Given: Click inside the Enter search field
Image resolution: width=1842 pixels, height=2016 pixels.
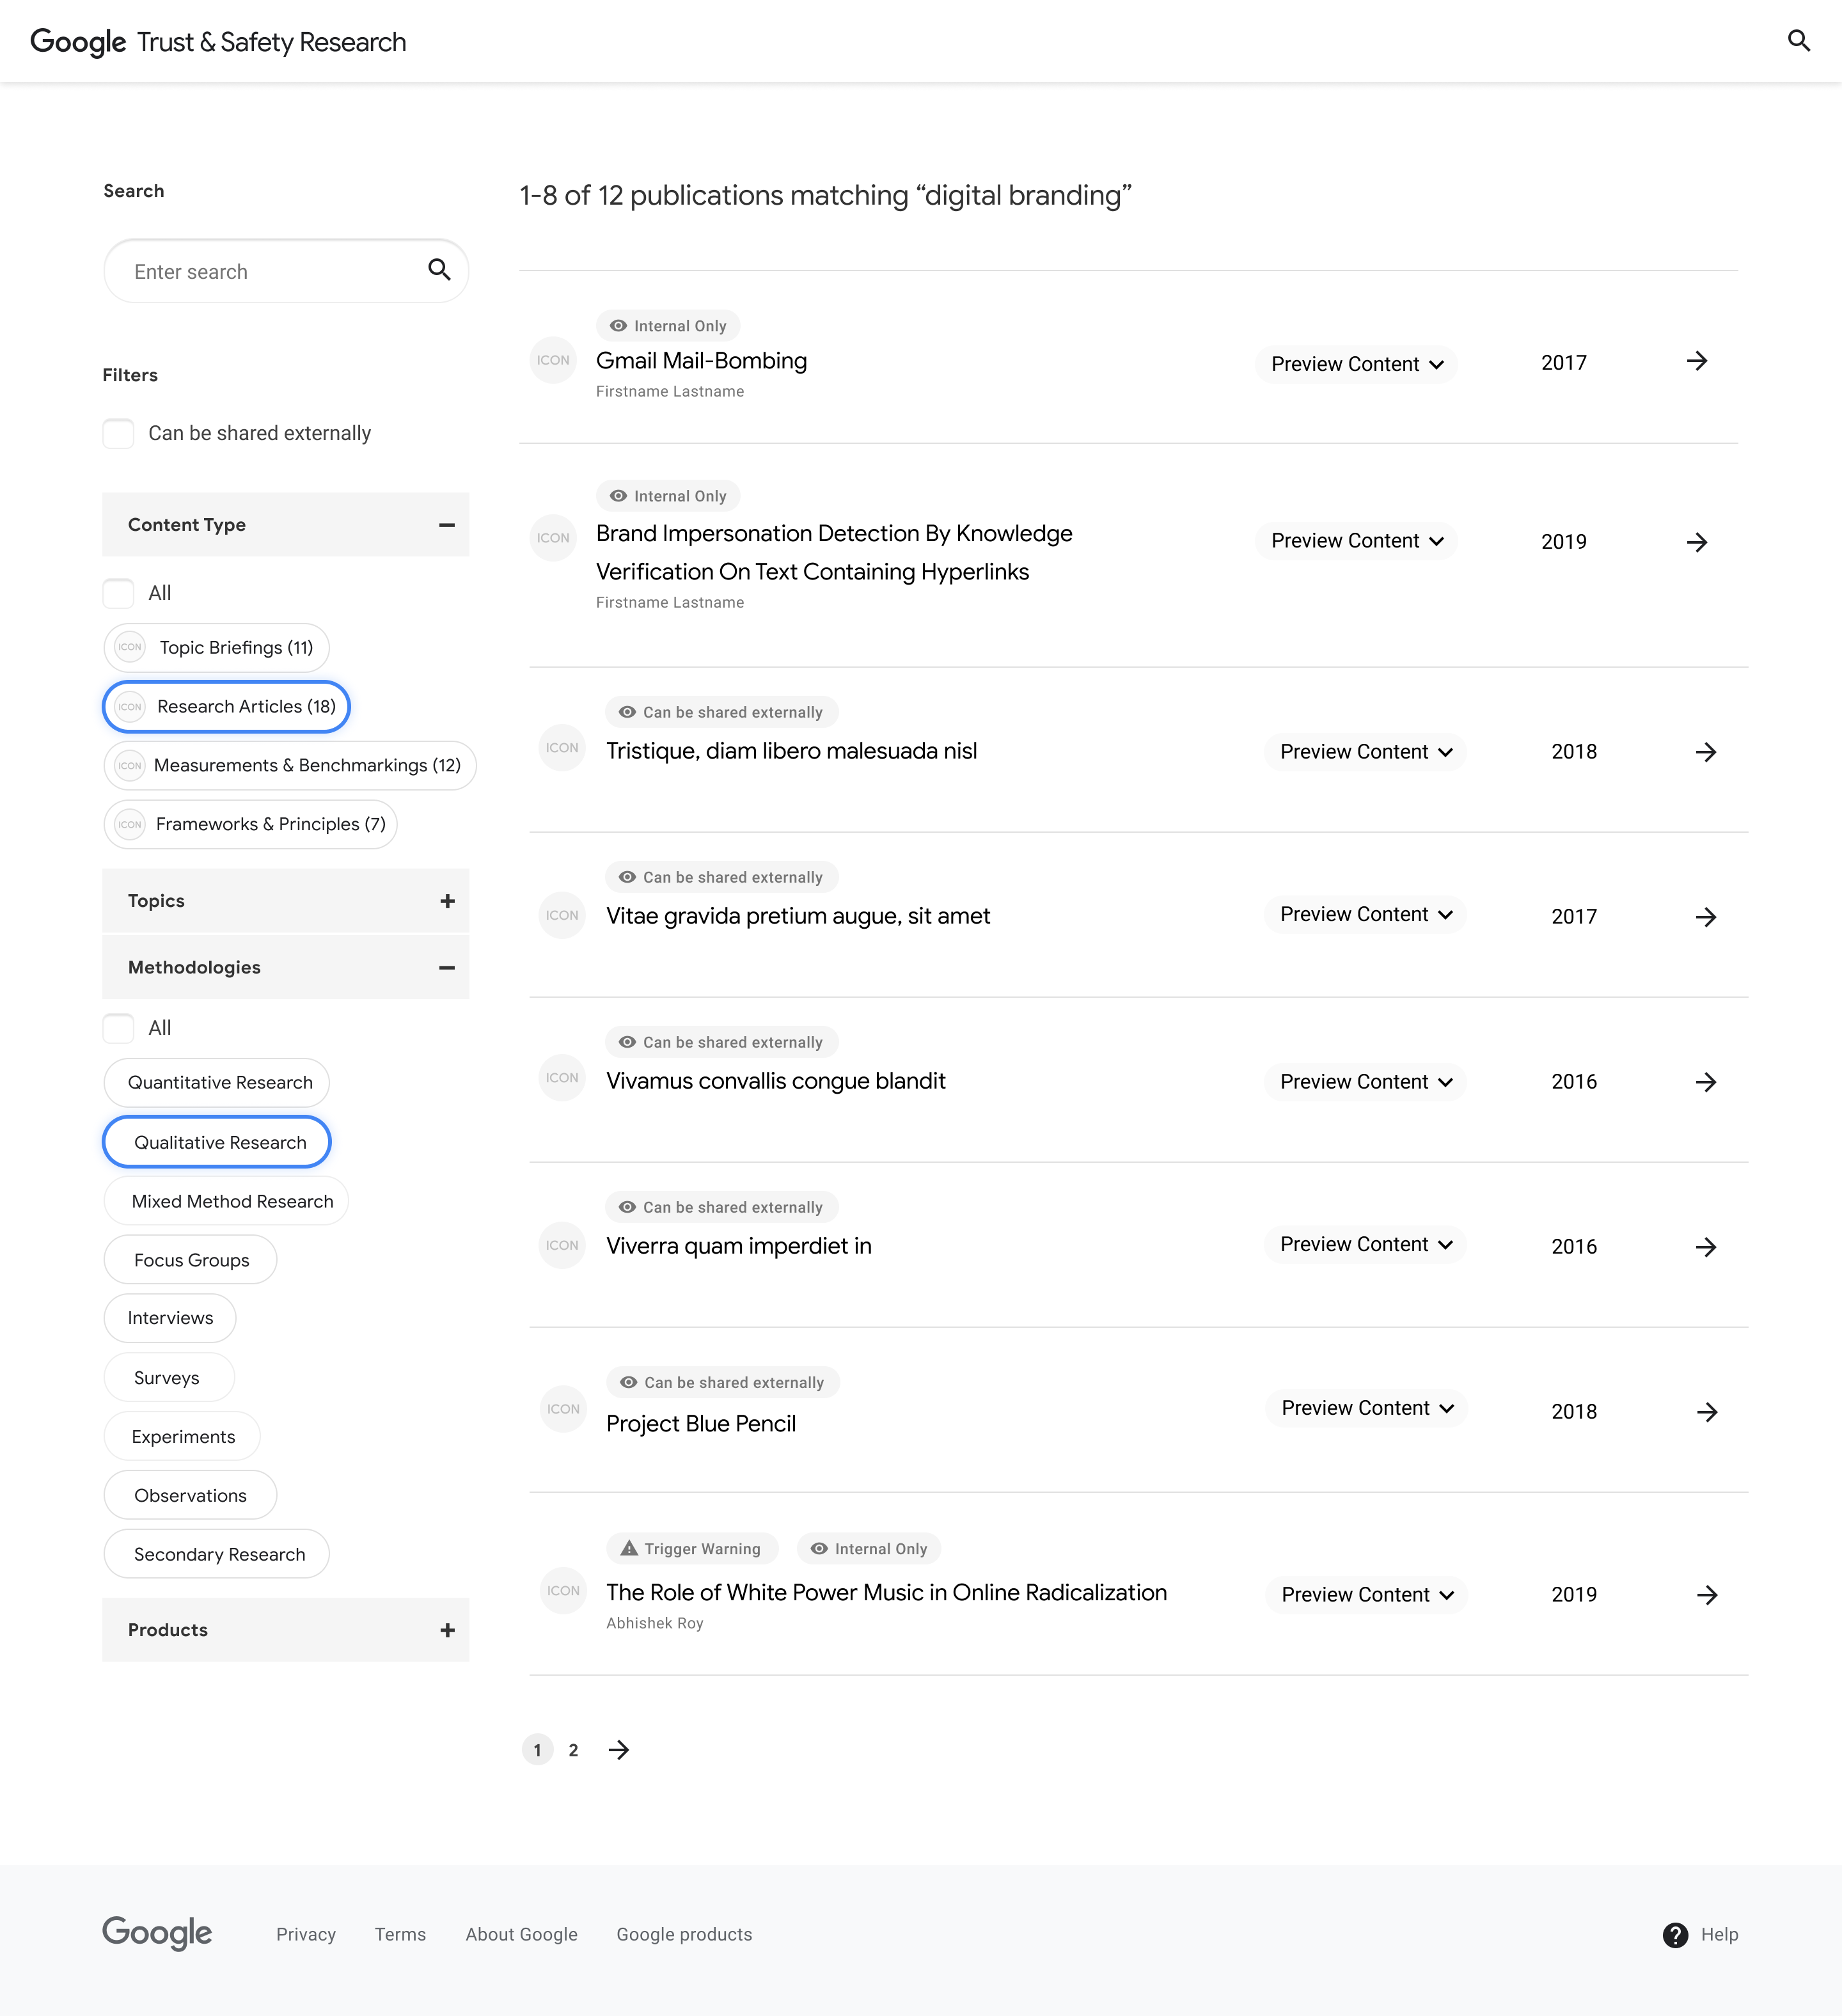Looking at the screenshot, I should (x=250, y=271).
